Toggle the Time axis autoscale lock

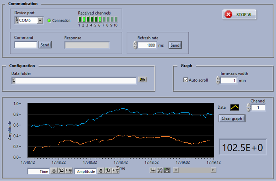tap(54, 171)
